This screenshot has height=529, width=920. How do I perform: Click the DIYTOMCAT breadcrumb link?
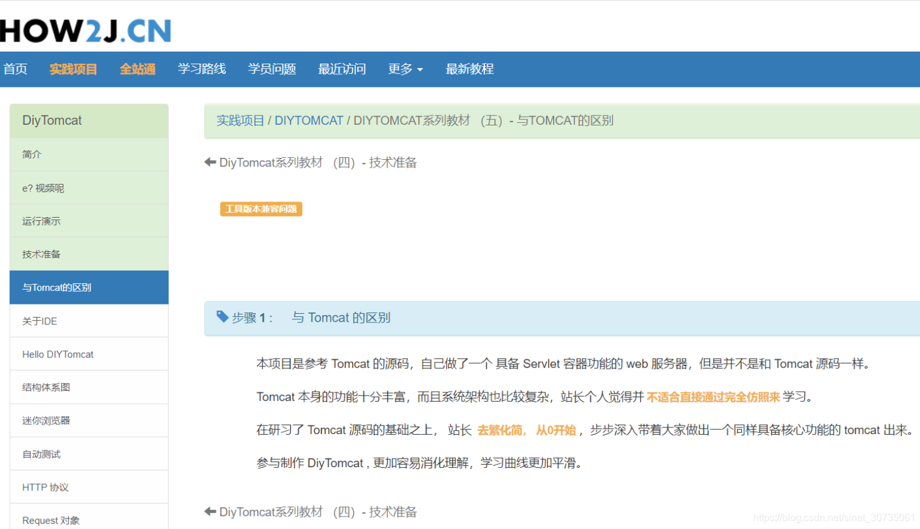coord(309,120)
